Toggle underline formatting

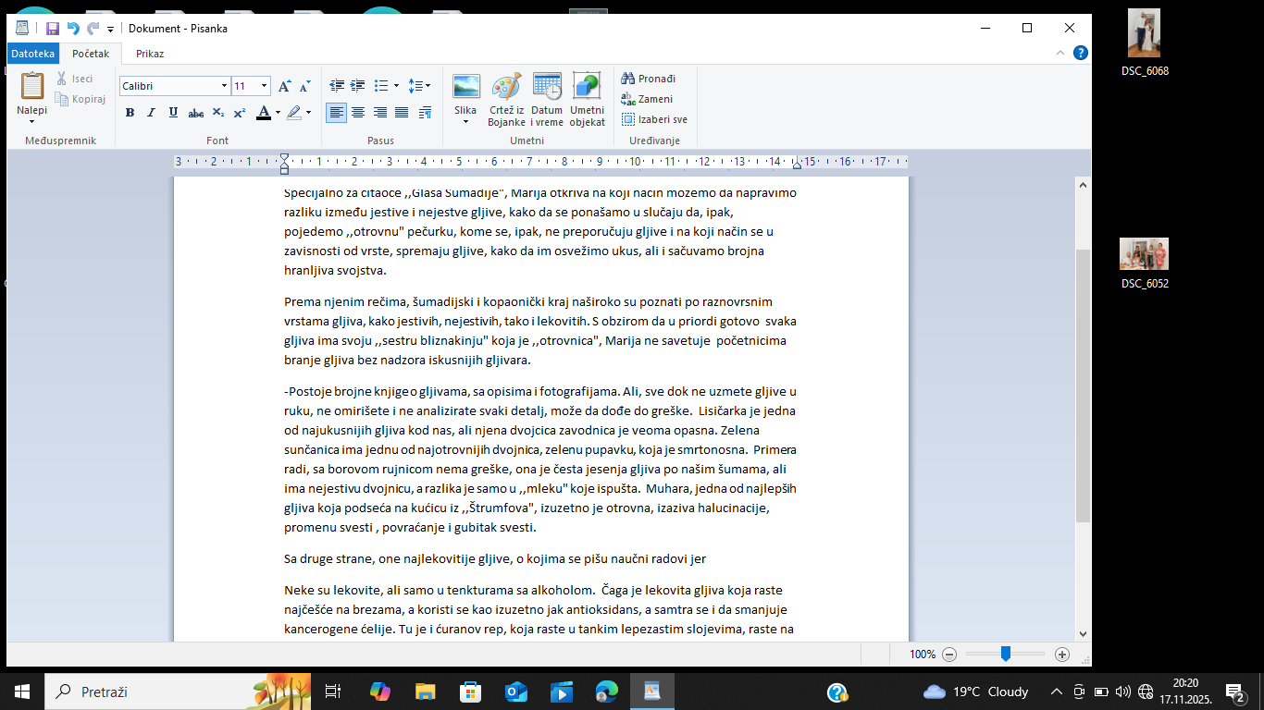[x=173, y=113]
